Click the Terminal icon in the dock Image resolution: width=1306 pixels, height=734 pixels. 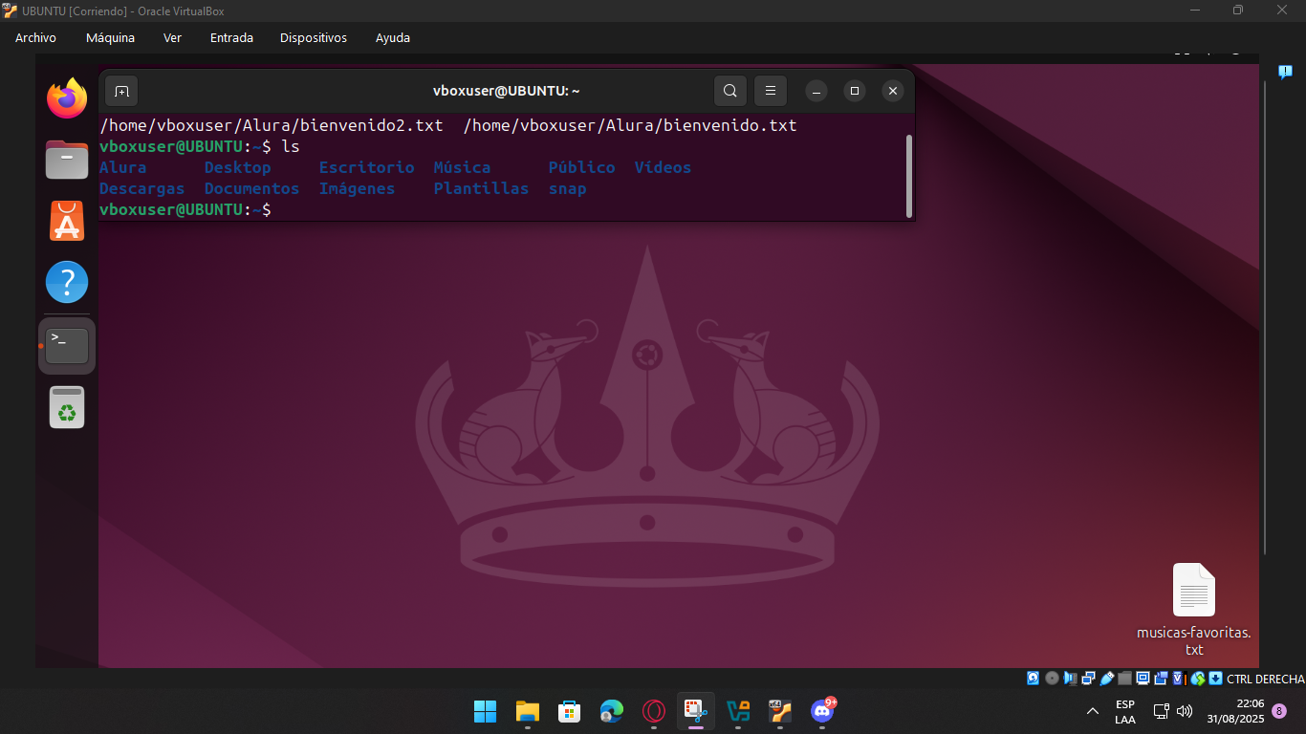click(67, 345)
